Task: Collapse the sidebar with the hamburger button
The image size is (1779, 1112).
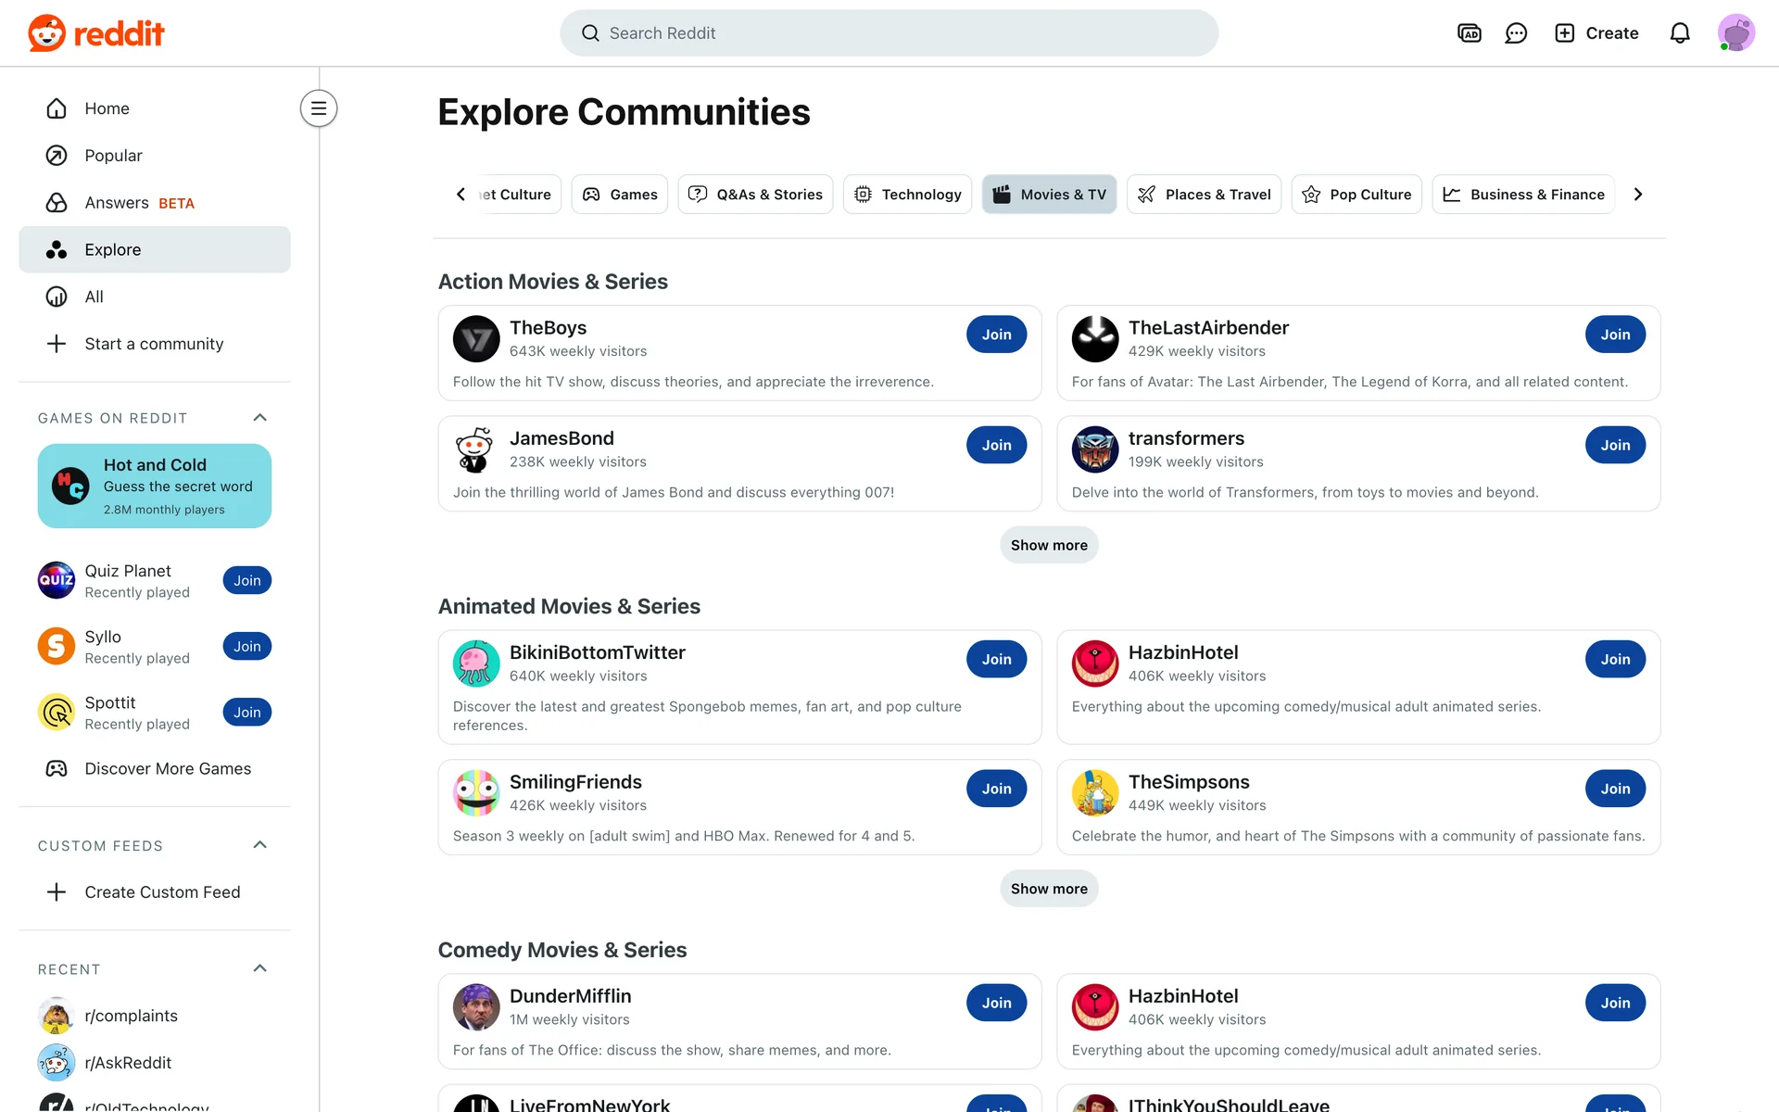Action: (318, 108)
